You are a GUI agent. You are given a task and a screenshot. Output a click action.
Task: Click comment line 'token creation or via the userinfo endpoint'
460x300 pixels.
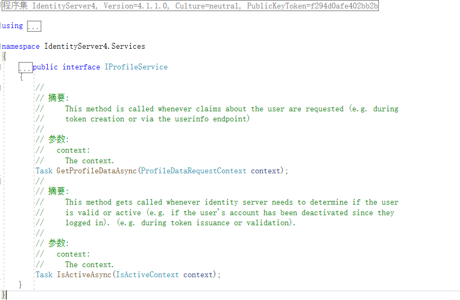pos(157,119)
